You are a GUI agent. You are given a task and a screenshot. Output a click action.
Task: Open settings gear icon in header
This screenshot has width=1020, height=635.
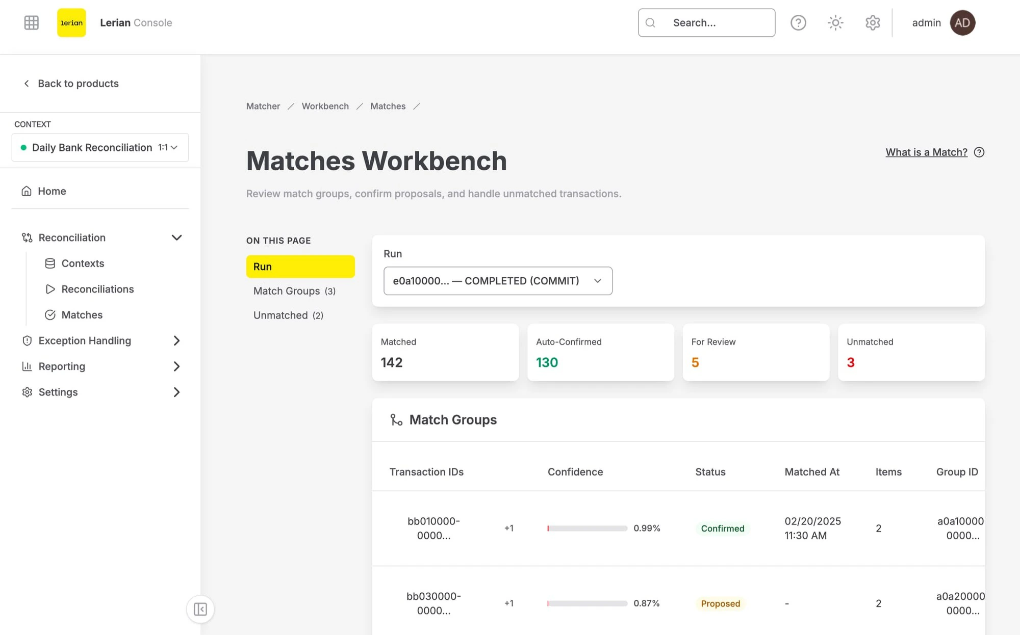click(873, 22)
